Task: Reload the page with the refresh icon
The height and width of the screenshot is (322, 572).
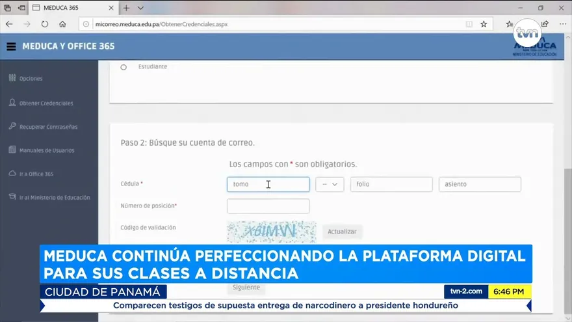Action: [44, 24]
